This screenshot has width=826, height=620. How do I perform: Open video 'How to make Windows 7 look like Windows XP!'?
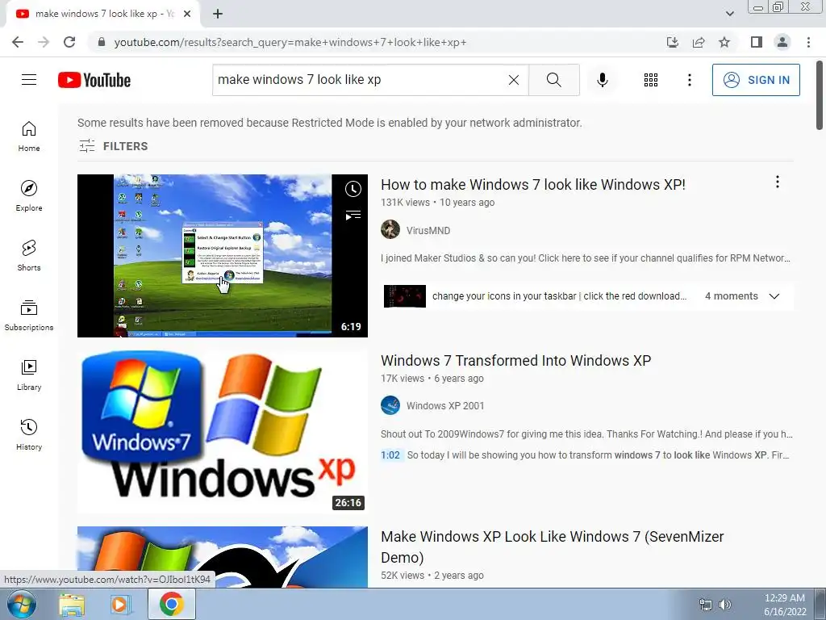point(533,185)
